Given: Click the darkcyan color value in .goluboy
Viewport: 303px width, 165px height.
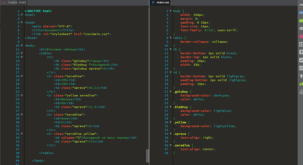Looking at the screenshot, I should 221,95.
